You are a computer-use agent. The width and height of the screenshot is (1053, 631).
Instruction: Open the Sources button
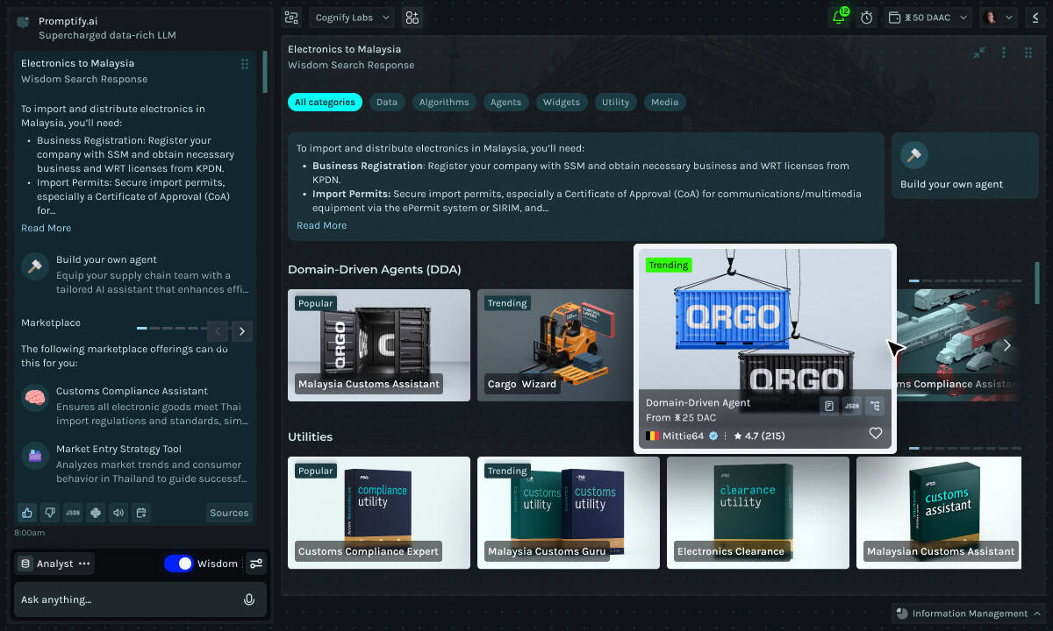tap(229, 513)
